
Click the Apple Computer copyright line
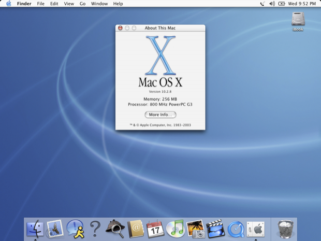pyautogui.click(x=160, y=125)
